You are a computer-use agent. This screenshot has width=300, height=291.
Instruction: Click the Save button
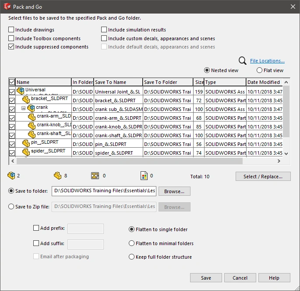[206, 277]
